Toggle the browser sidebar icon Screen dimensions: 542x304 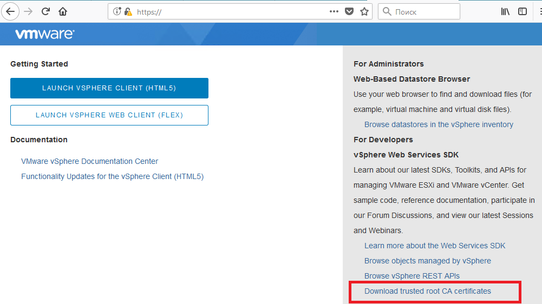tap(523, 12)
